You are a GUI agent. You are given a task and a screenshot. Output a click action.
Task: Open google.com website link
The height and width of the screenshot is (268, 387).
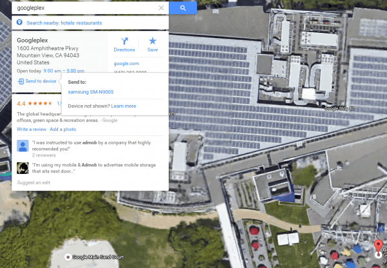click(126, 63)
